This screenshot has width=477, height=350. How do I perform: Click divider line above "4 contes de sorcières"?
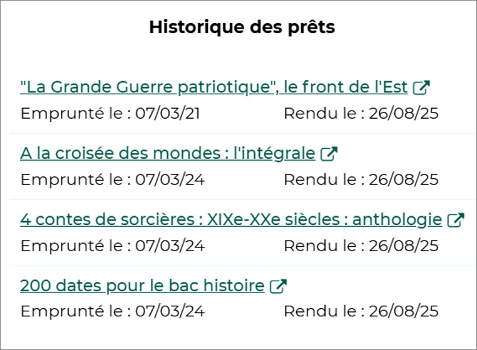tap(243, 199)
